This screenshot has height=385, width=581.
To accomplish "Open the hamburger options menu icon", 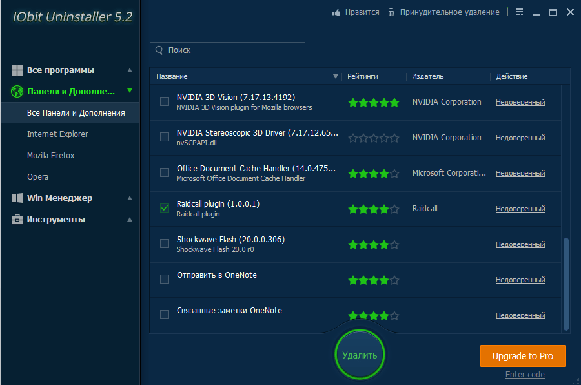I will pos(520,12).
